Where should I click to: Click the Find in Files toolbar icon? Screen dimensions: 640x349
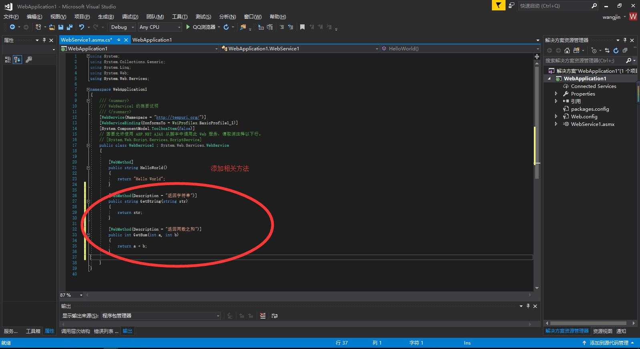point(243,27)
